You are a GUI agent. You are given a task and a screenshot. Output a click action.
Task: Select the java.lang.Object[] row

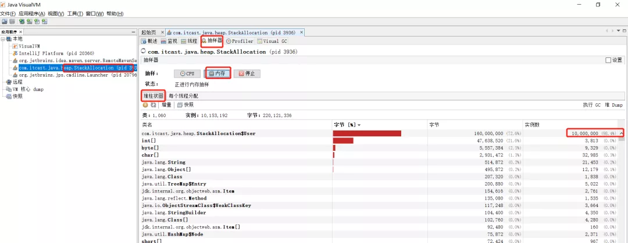pyautogui.click(x=380, y=169)
